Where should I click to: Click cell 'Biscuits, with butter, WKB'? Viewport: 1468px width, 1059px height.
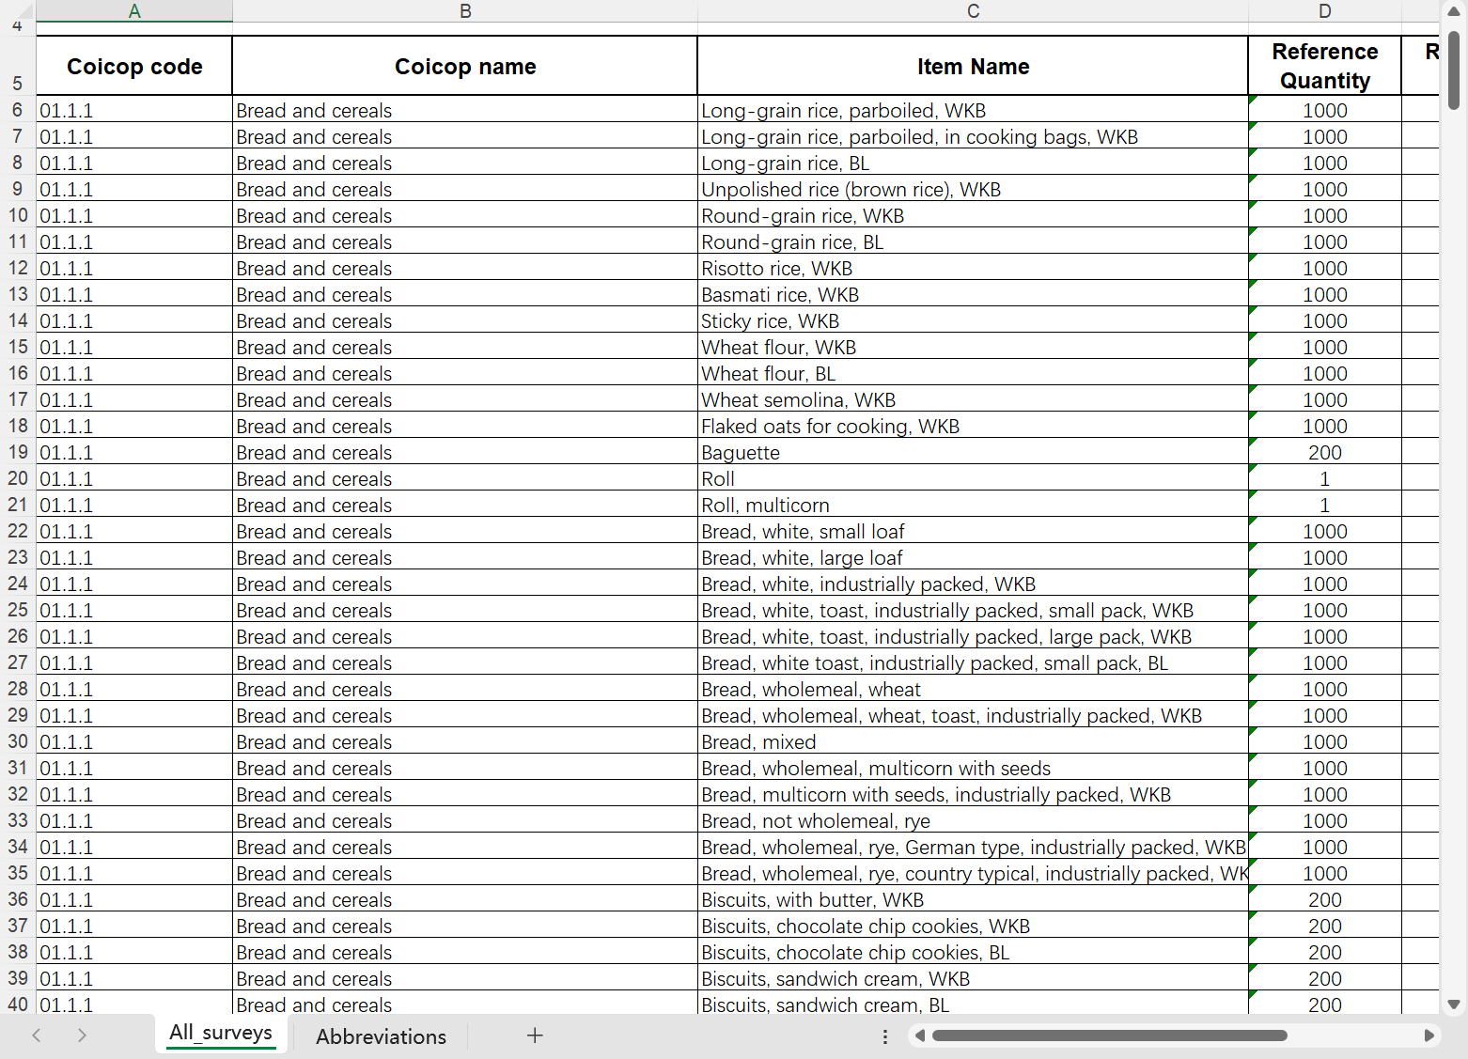coord(973,899)
